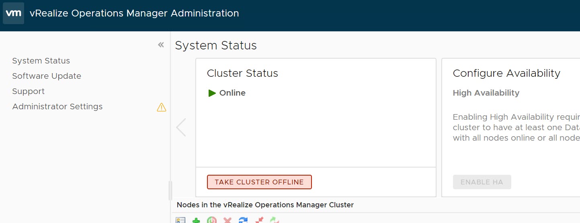
Task: Click the blue reload node icon
Action: point(243,220)
